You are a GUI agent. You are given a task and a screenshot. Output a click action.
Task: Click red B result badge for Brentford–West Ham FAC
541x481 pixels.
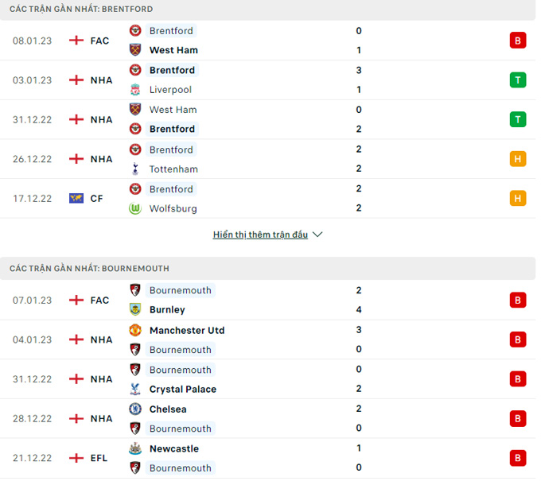pos(518,41)
